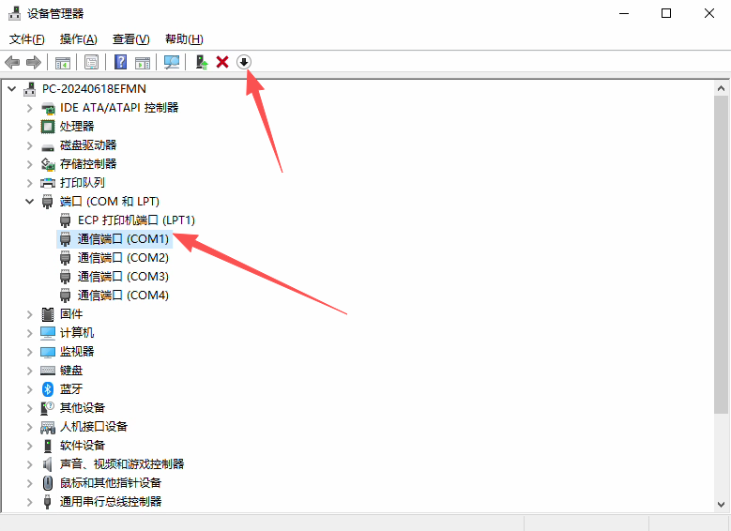Viewport: 731px width, 531px height.
Task: Click the vertical scrollbar down arrow
Action: (x=721, y=505)
